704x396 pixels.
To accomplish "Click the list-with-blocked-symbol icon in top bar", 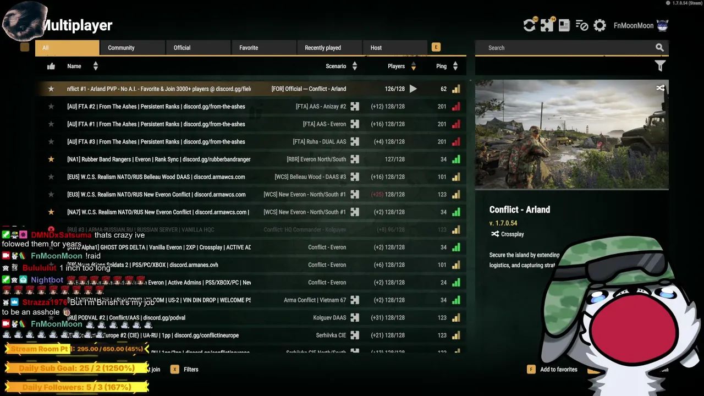I will click(582, 25).
